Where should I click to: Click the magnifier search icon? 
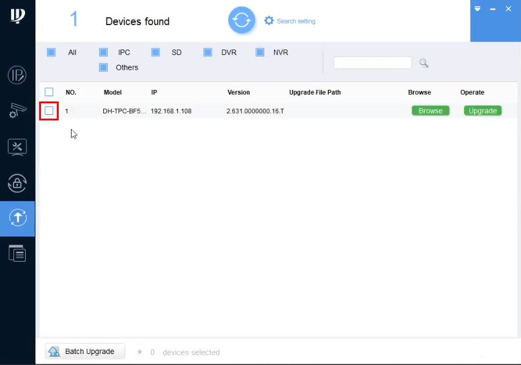click(424, 63)
